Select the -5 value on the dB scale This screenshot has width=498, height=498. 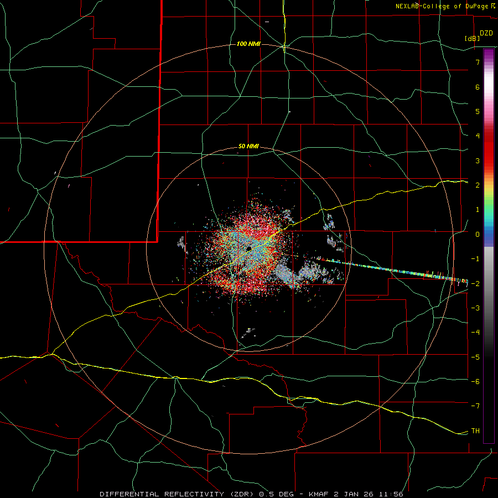point(475,357)
